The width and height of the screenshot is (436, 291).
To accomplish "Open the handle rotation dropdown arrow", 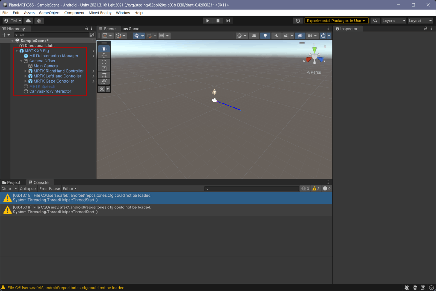I will (x=124, y=36).
